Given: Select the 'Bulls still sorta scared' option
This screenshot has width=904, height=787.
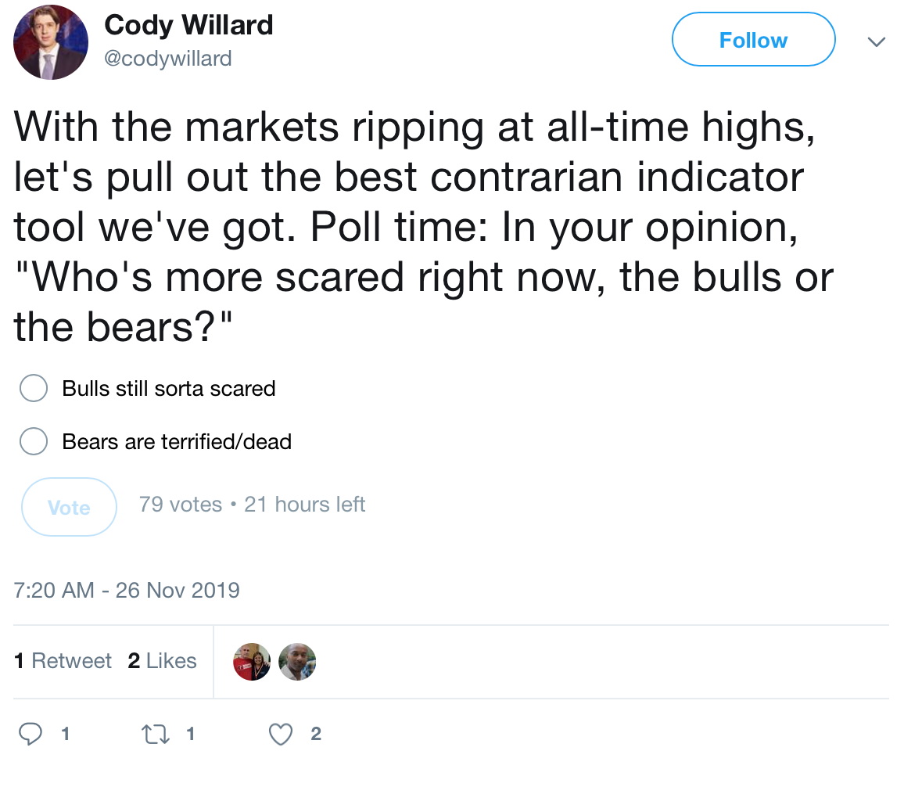Looking at the screenshot, I should 34,388.
